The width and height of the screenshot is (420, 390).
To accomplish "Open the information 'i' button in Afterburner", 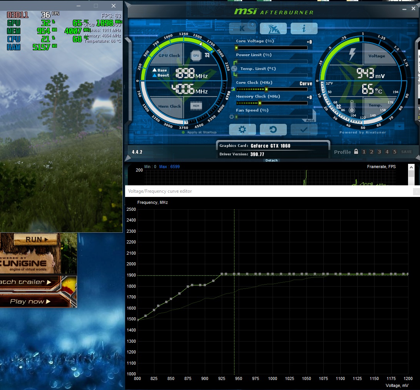I will click(304, 28).
